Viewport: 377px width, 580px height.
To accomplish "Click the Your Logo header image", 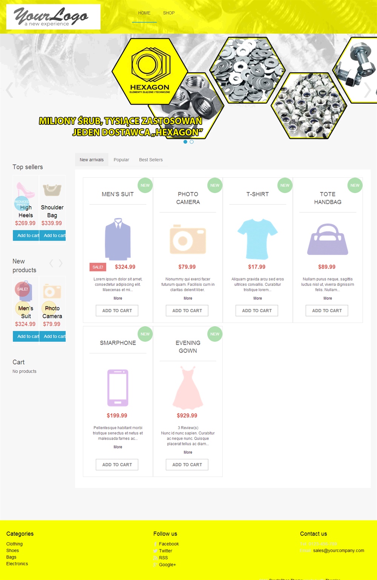I will click(54, 17).
